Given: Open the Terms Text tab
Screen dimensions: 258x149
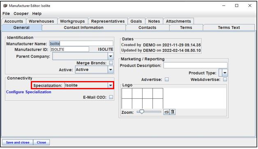Looking at the screenshot, I should coord(229,27).
